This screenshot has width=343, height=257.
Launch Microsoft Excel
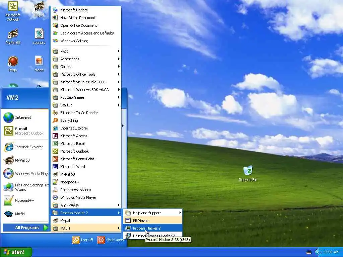86,143
